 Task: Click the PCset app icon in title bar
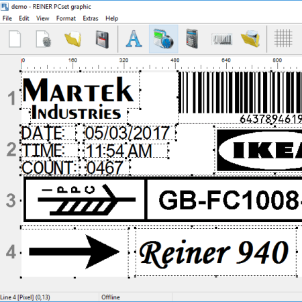(5, 7)
